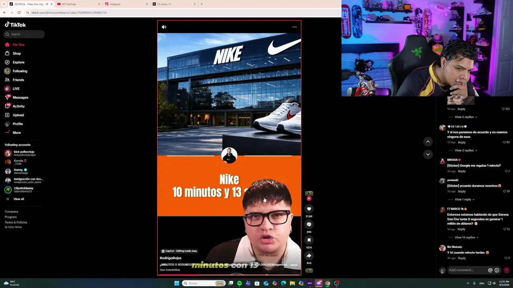The image size is (513, 288).
Task: Like the F7 NARCO 1k comment
Action: pyautogui.click(x=505, y=229)
